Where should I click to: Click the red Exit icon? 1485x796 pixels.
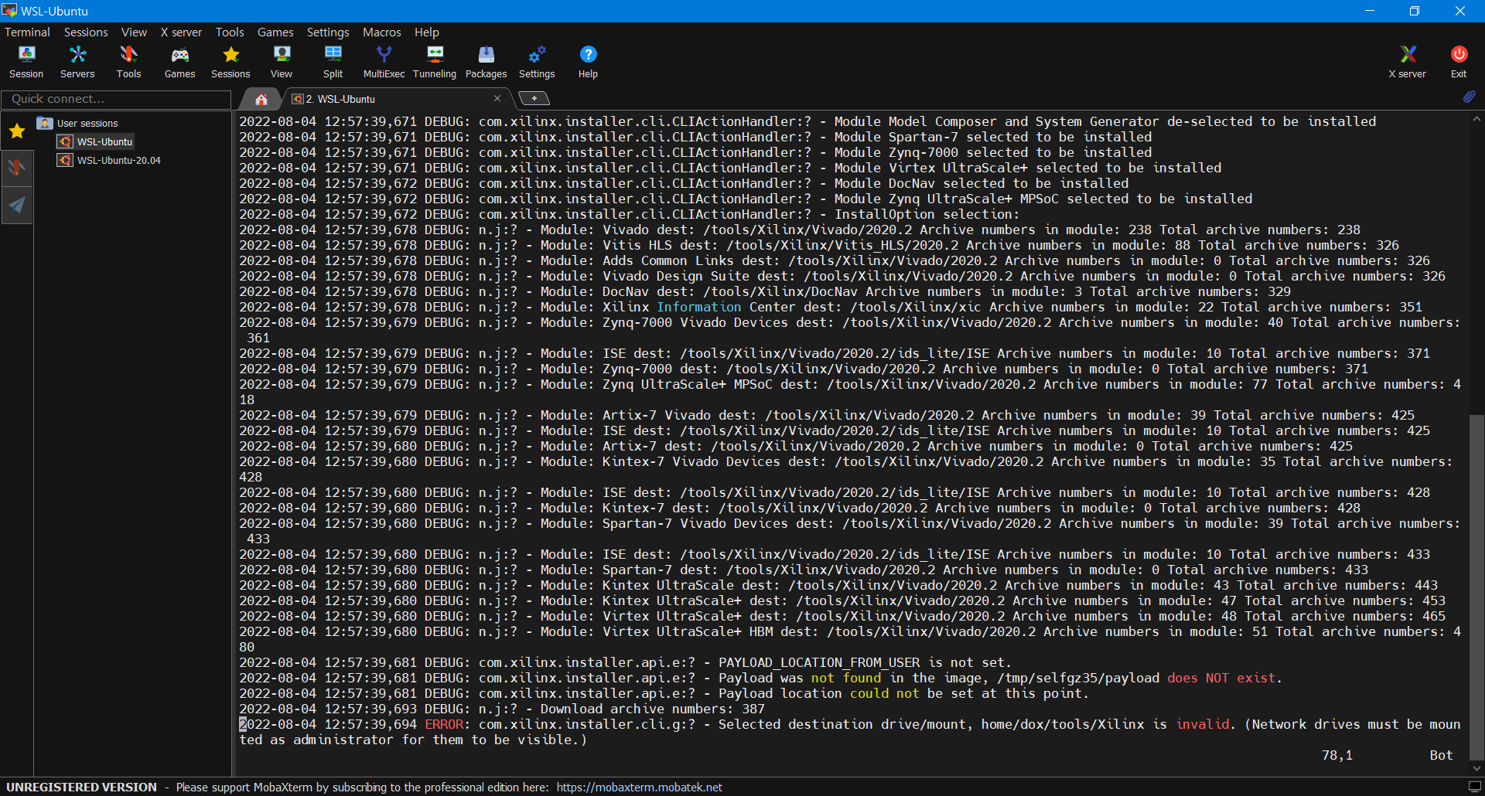(1458, 62)
